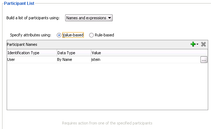Click the Data Type column header
This screenshot has height=129, width=211.
coord(74,53)
